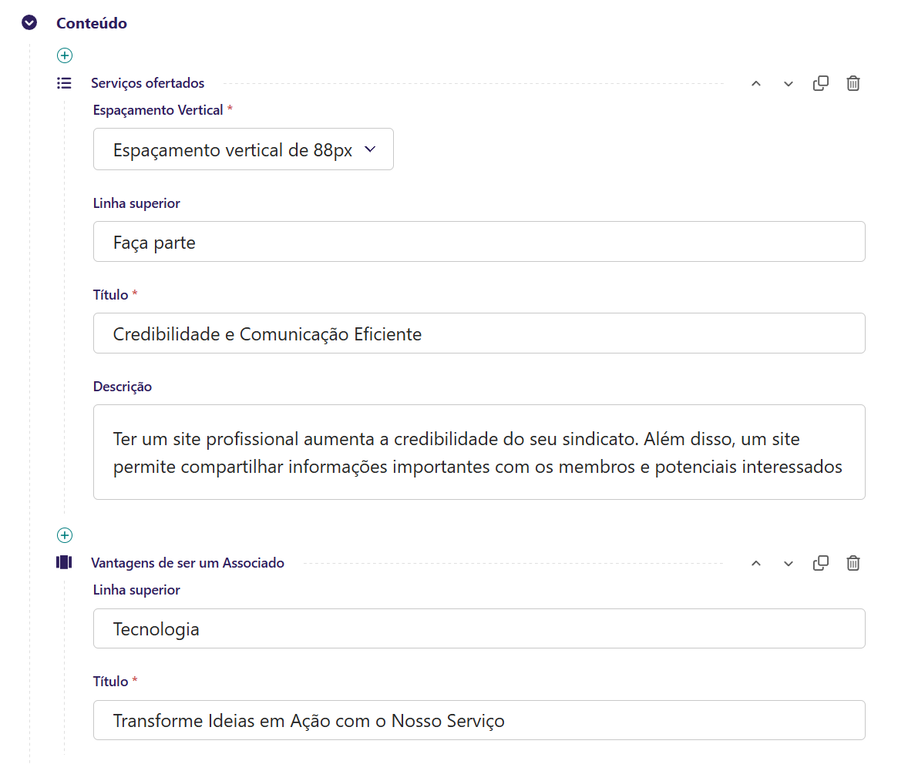Open the Espaçamento Vertical dropdown
Screen dimensions: 908x764
click(x=243, y=149)
